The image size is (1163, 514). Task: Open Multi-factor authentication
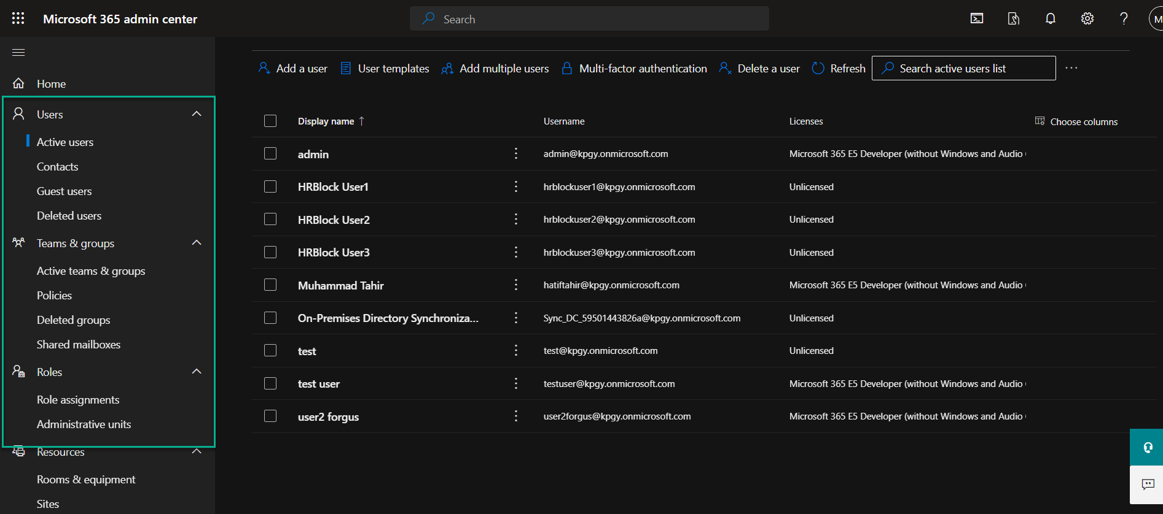tap(634, 68)
